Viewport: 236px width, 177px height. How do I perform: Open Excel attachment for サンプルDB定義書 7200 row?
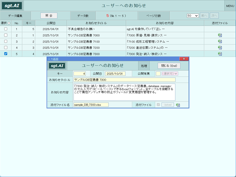220,47
